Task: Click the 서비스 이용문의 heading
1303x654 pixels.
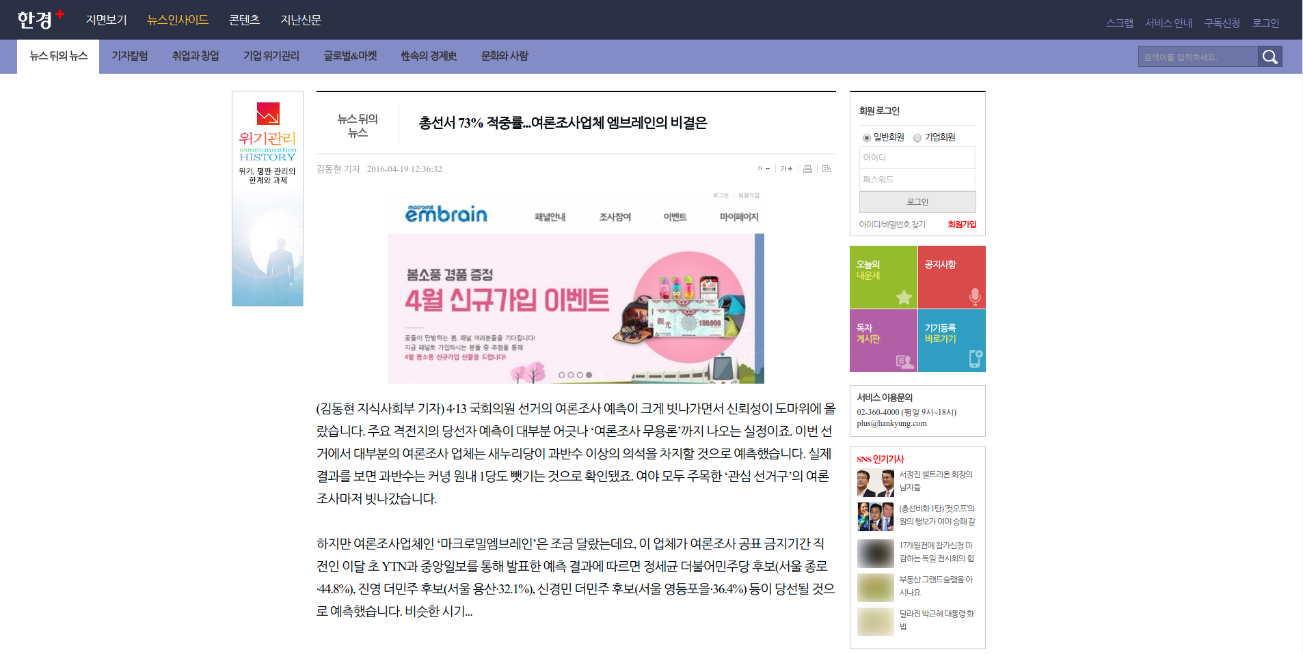Action: (885, 397)
